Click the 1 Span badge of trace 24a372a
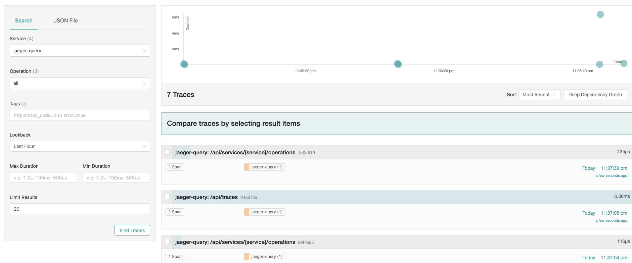 tap(175, 212)
